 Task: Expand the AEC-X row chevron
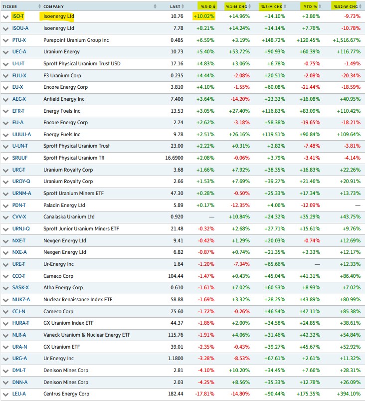5,99
